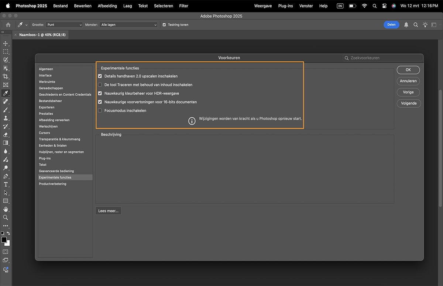Reset to default foreground and background colors
Viewport: 443px width, 286px height.
point(3,234)
